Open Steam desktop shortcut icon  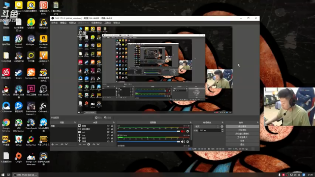[x=19, y=74]
